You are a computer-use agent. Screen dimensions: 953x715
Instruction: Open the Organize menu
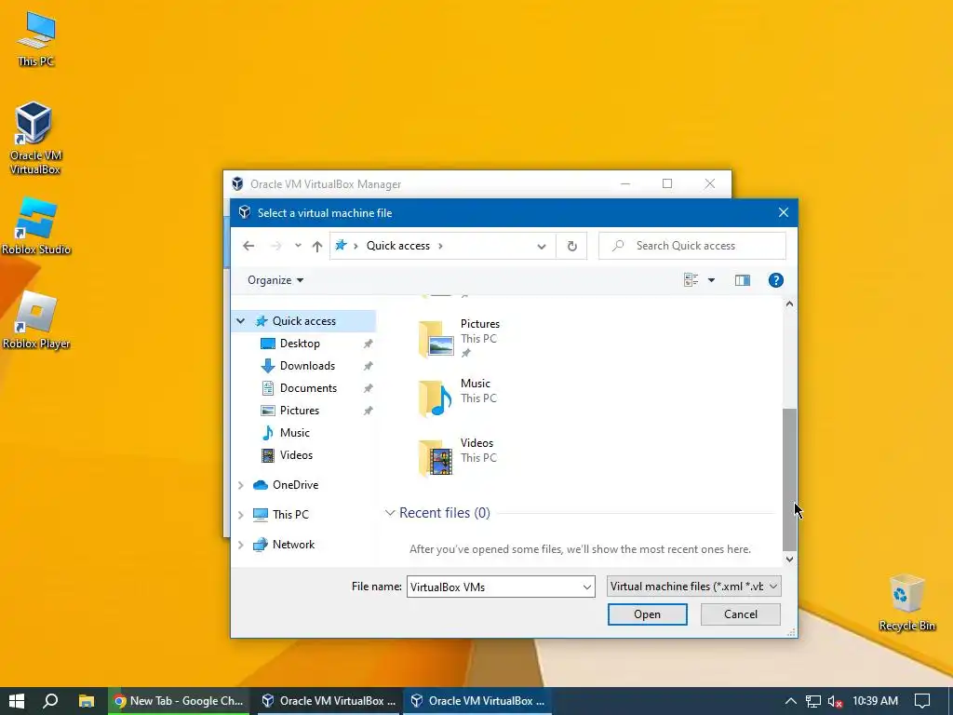275,280
